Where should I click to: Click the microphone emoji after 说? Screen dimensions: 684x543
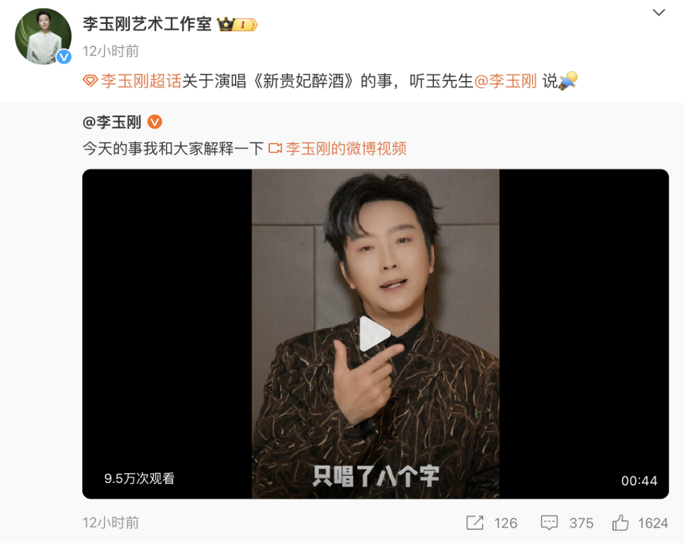click(568, 81)
